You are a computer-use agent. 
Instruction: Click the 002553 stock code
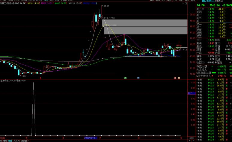[x=219, y=1]
